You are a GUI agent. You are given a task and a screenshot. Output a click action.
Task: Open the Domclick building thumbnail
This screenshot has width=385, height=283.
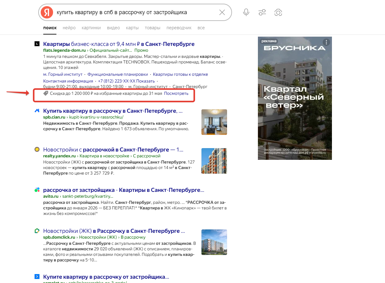coord(214,242)
